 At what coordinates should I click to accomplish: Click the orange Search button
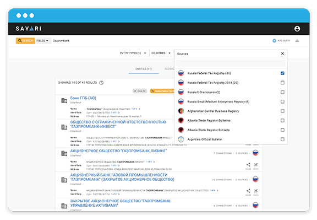click(x=25, y=41)
